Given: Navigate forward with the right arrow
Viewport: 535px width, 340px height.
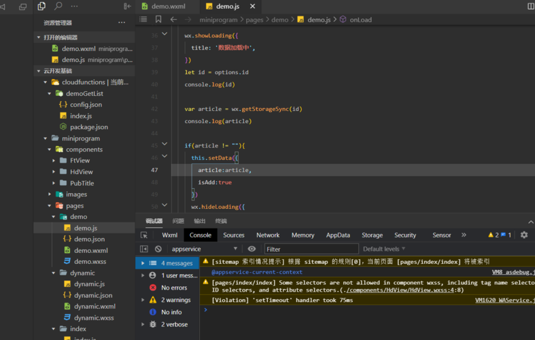Looking at the screenshot, I should [188, 20].
